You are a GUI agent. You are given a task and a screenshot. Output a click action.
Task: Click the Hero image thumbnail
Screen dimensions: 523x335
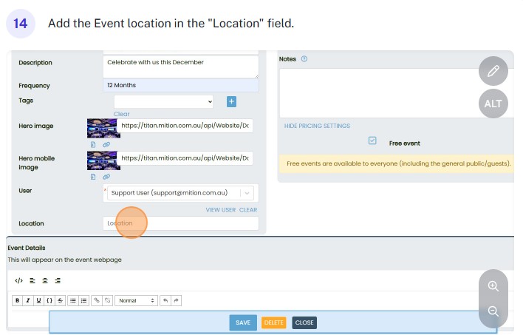[x=101, y=127]
